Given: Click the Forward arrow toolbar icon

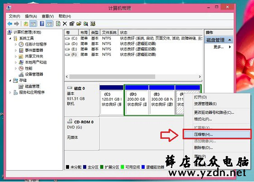Looking at the screenshot, I should [x=16, y=24].
